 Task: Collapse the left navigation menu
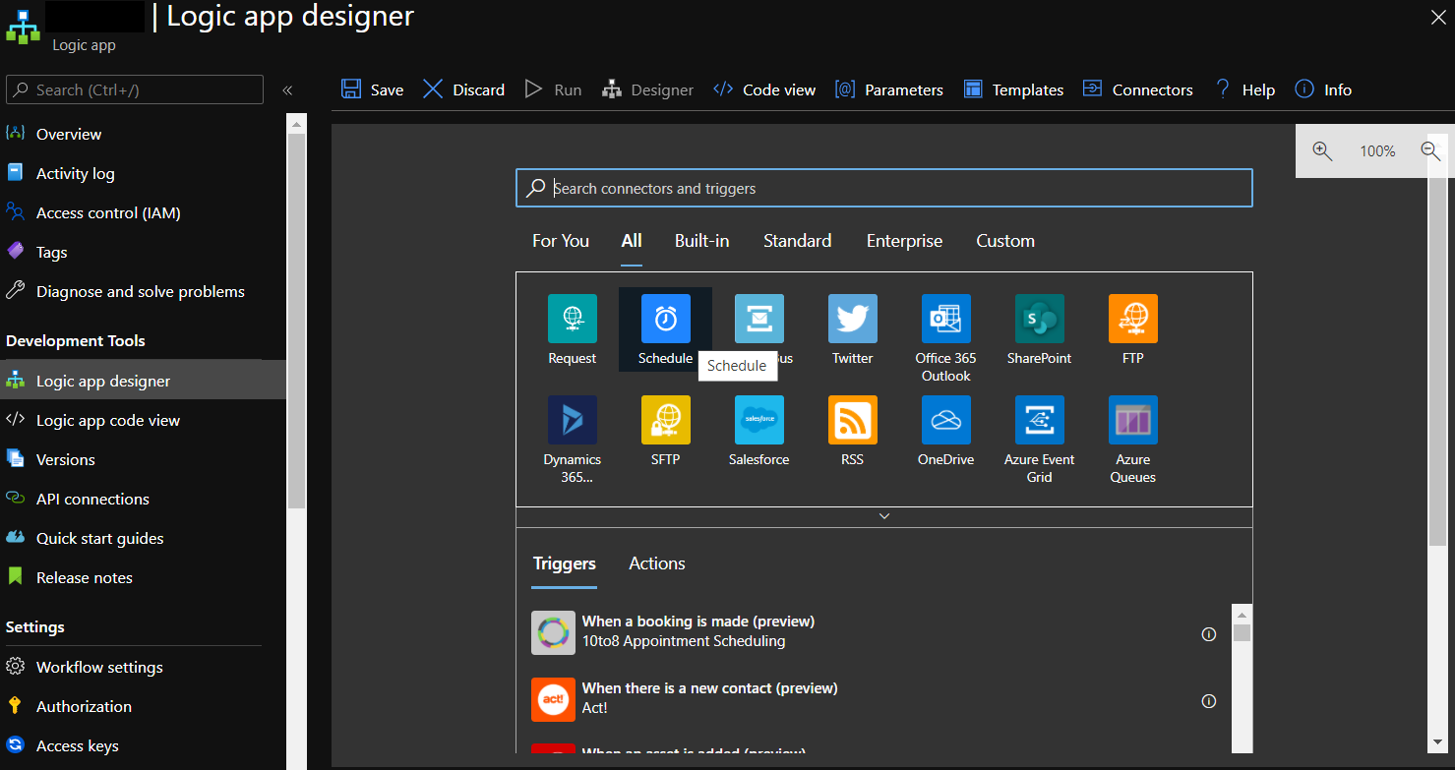pos(287,90)
